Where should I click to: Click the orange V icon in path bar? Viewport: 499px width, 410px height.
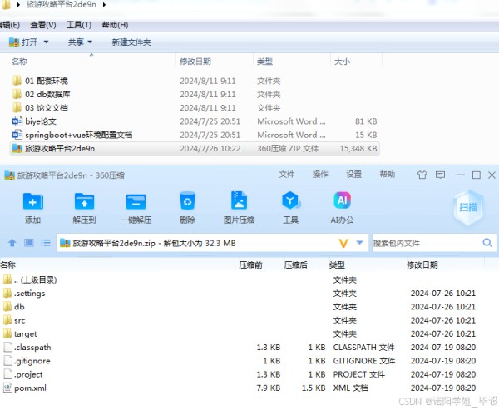[x=343, y=243]
